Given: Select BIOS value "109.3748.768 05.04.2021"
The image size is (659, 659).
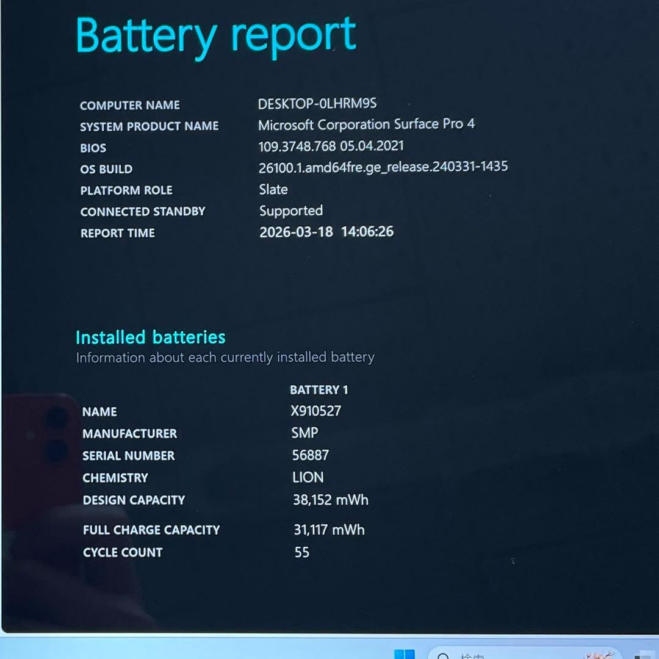Looking at the screenshot, I should (x=331, y=146).
